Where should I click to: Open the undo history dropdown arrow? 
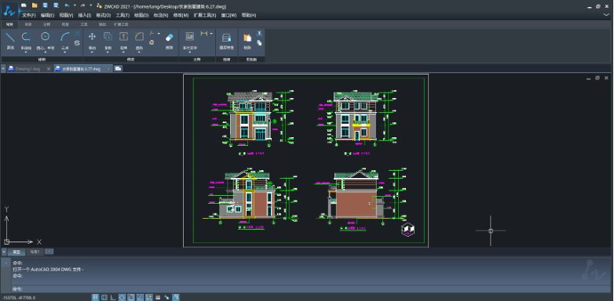(75, 5)
